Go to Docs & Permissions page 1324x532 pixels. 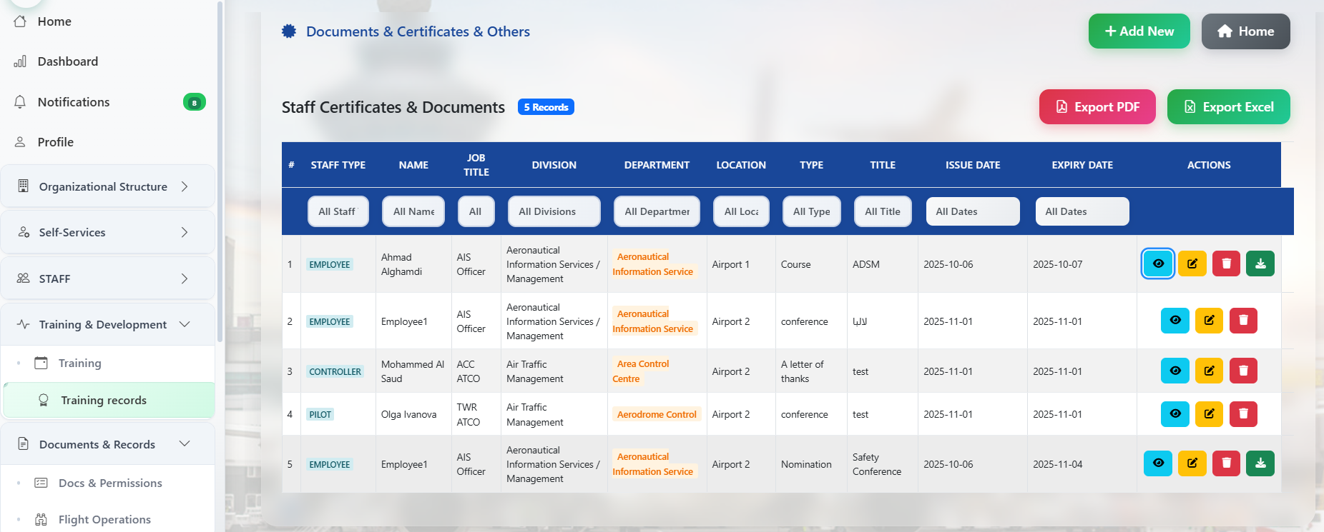click(x=110, y=483)
